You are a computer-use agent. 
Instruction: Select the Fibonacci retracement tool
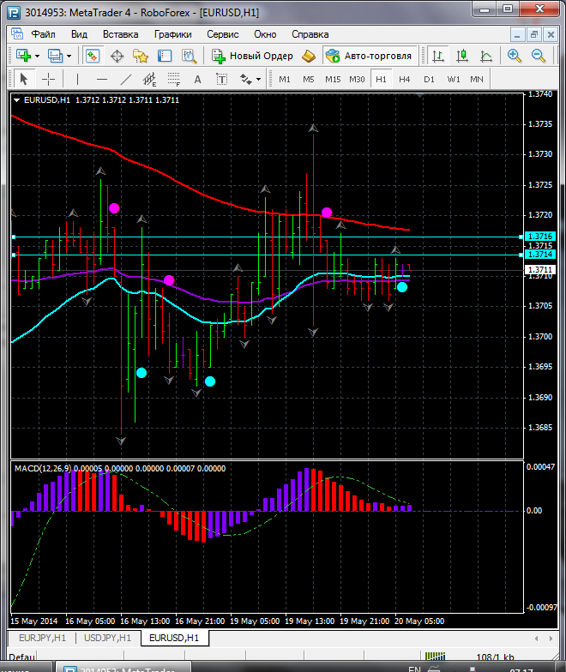(x=174, y=79)
